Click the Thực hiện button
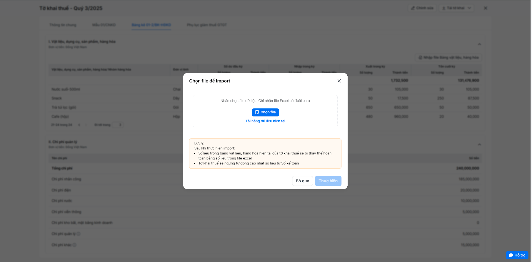532x262 pixels. point(328,181)
